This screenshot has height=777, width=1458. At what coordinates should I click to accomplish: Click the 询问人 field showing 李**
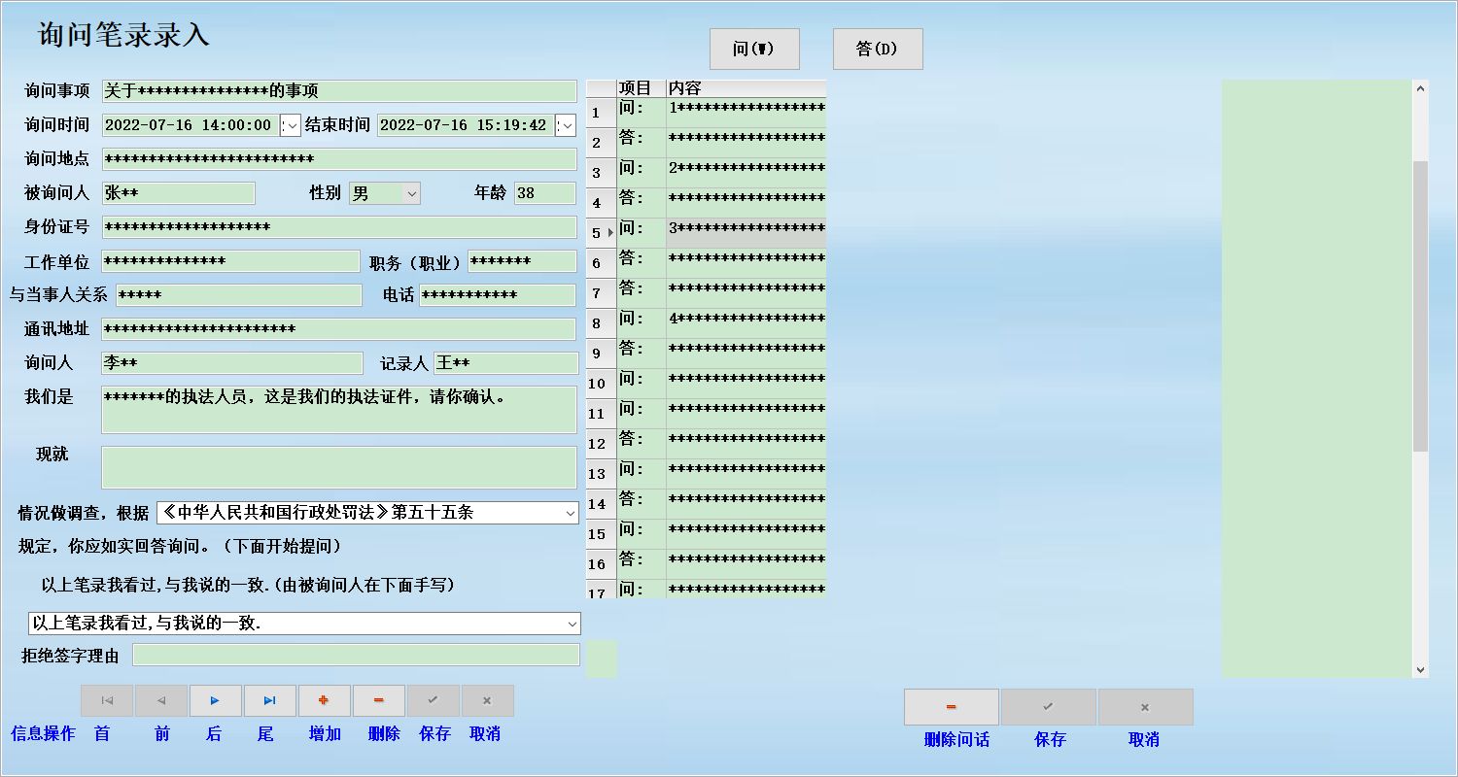tap(231, 363)
